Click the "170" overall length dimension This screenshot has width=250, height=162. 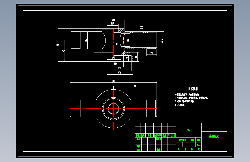(x=113, y=81)
